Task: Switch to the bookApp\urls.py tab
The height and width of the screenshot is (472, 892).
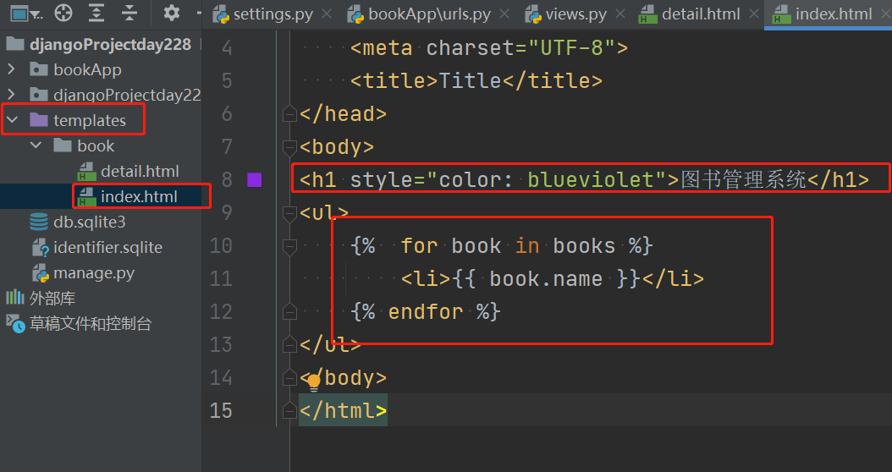Action: click(x=420, y=14)
